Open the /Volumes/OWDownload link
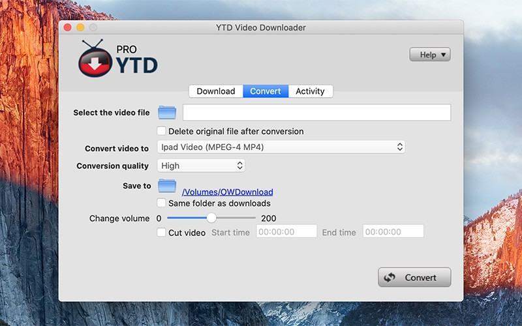Viewport: 522px width, 326px height. 227,192
